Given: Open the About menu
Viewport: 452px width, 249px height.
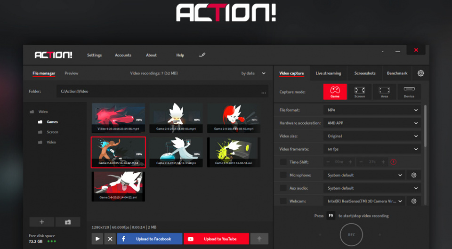Looking at the screenshot, I should tap(151, 55).
